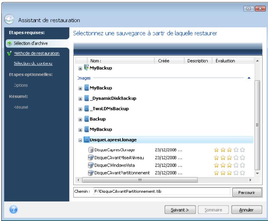Click the file archive icon of the first MyBackup entry
Viewport: 268px width, 221px height.
tap(86, 68)
